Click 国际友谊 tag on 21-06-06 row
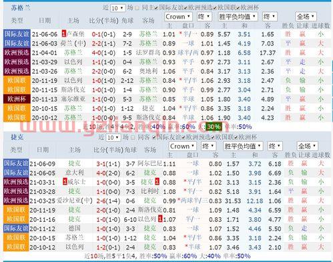 pos(17,34)
